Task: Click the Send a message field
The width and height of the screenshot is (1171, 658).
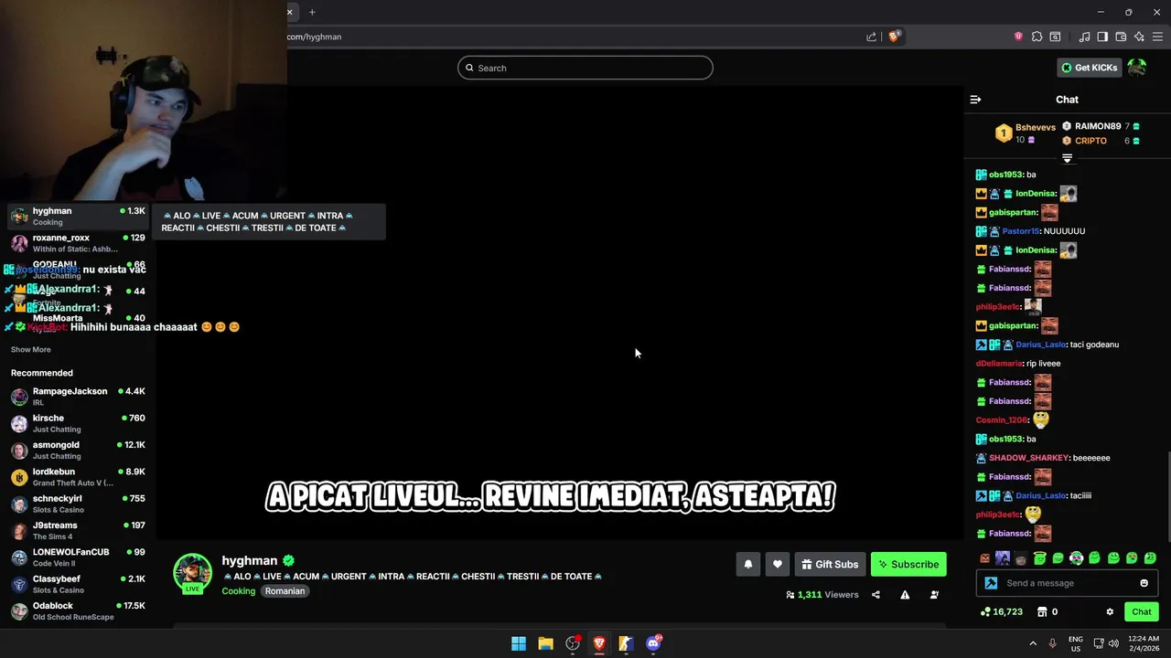Action: pos(1066,583)
